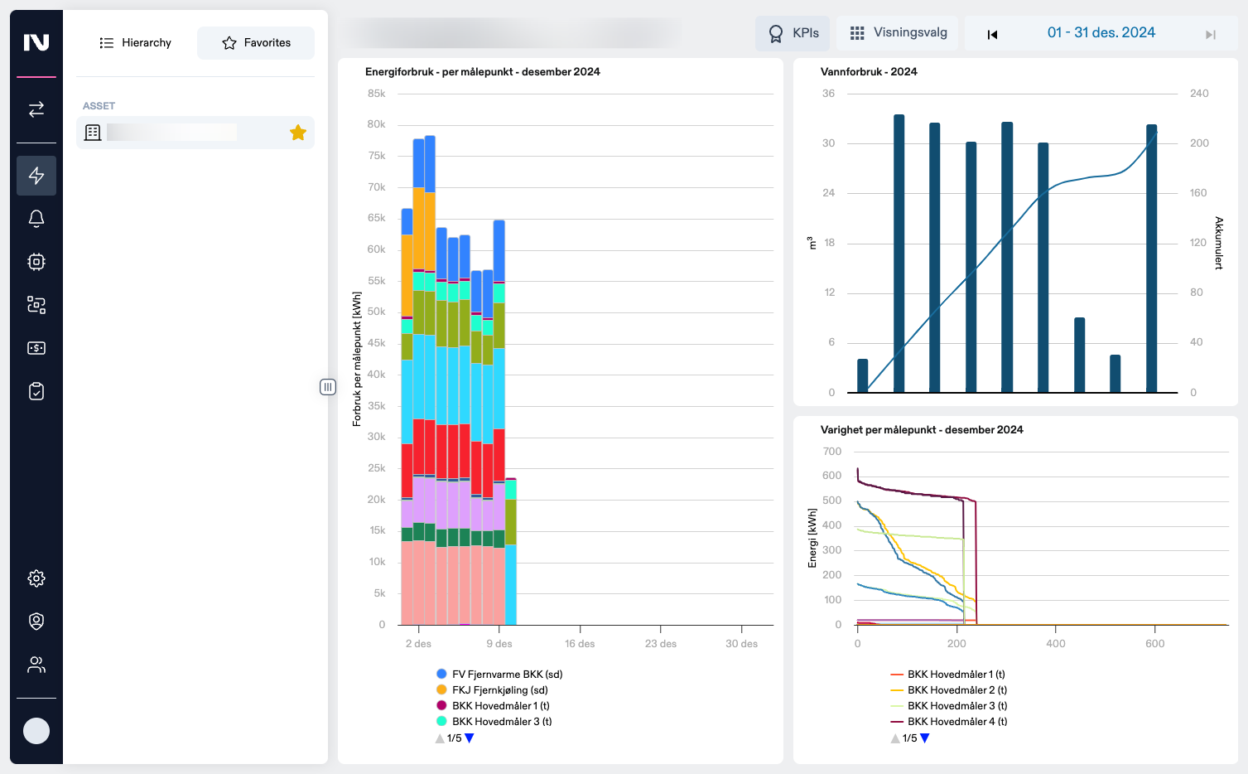Switch to the Favorites tab

(x=256, y=43)
